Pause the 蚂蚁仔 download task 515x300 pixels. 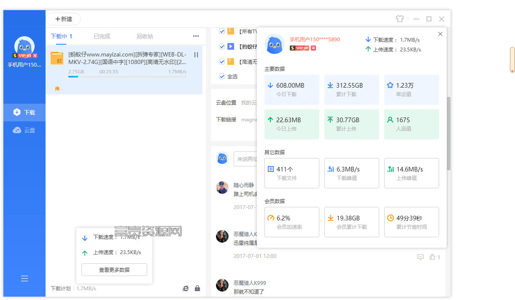196,55
